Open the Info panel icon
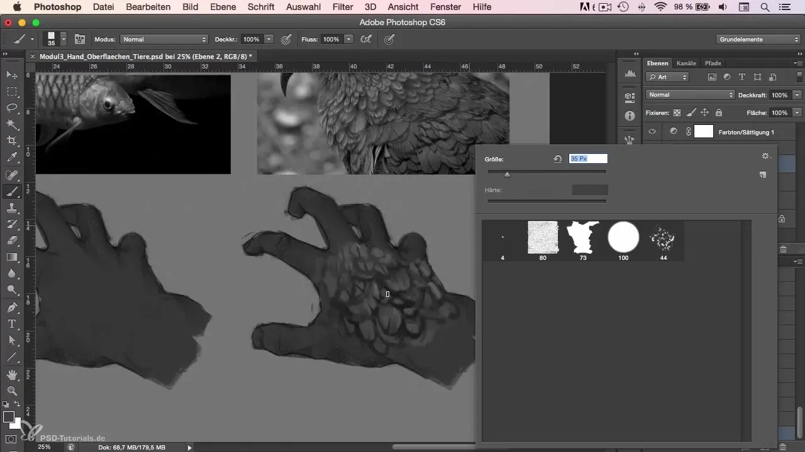 (630, 116)
